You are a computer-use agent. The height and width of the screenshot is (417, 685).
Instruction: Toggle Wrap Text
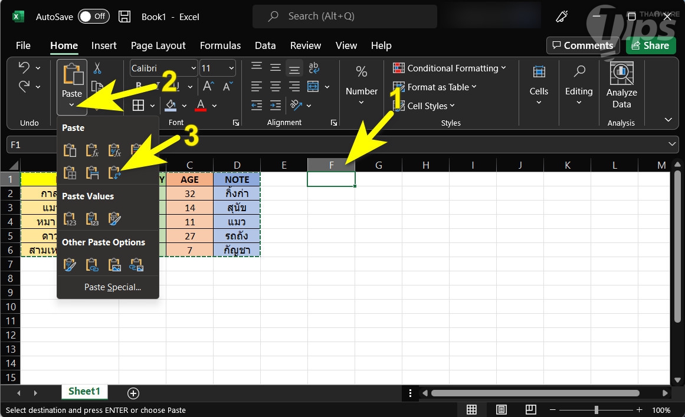point(314,67)
